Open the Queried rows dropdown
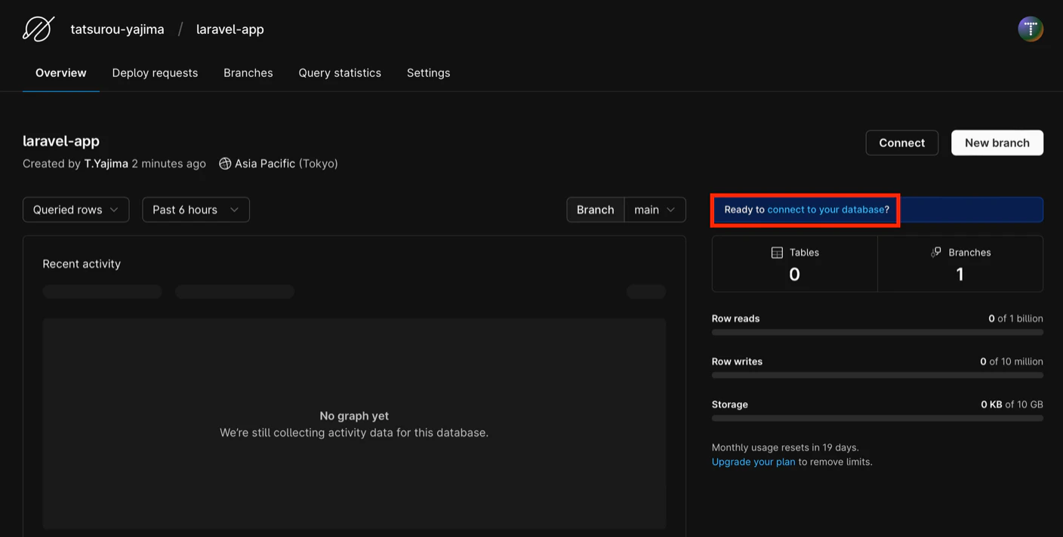This screenshot has height=537, width=1063. click(76, 210)
